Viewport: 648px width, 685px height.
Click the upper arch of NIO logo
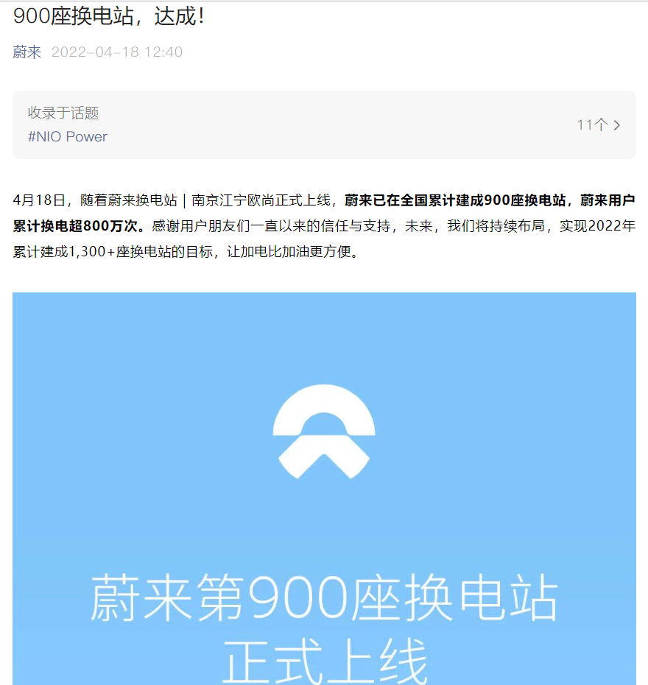click(324, 410)
